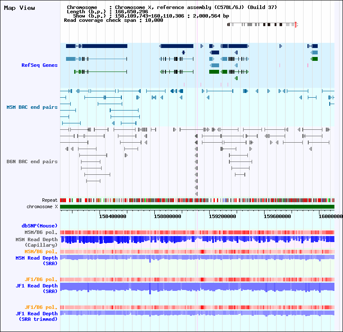343x332 pixels.
Task: Click the JF1/B6 pol. heat bar above JF1 SRA depth
Action: 197,279
